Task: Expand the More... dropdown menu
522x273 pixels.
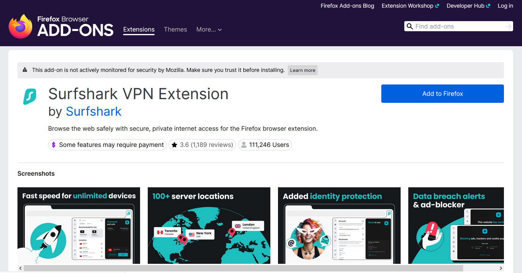Action: pyautogui.click(x=209, y=30)
